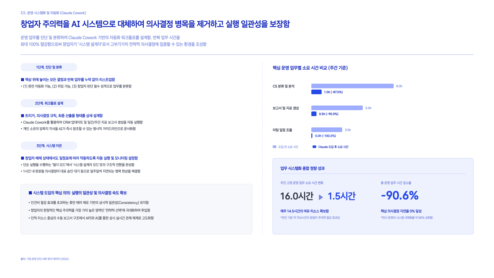Click the dark 1.0h (-87.5%) bar
494x278 pixels.
tap(316, 92)
